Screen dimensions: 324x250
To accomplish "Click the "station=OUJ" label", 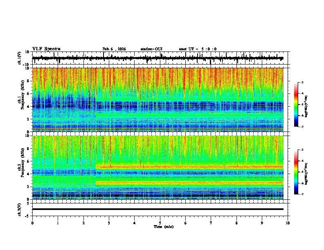I will click(x=151, y=49).
